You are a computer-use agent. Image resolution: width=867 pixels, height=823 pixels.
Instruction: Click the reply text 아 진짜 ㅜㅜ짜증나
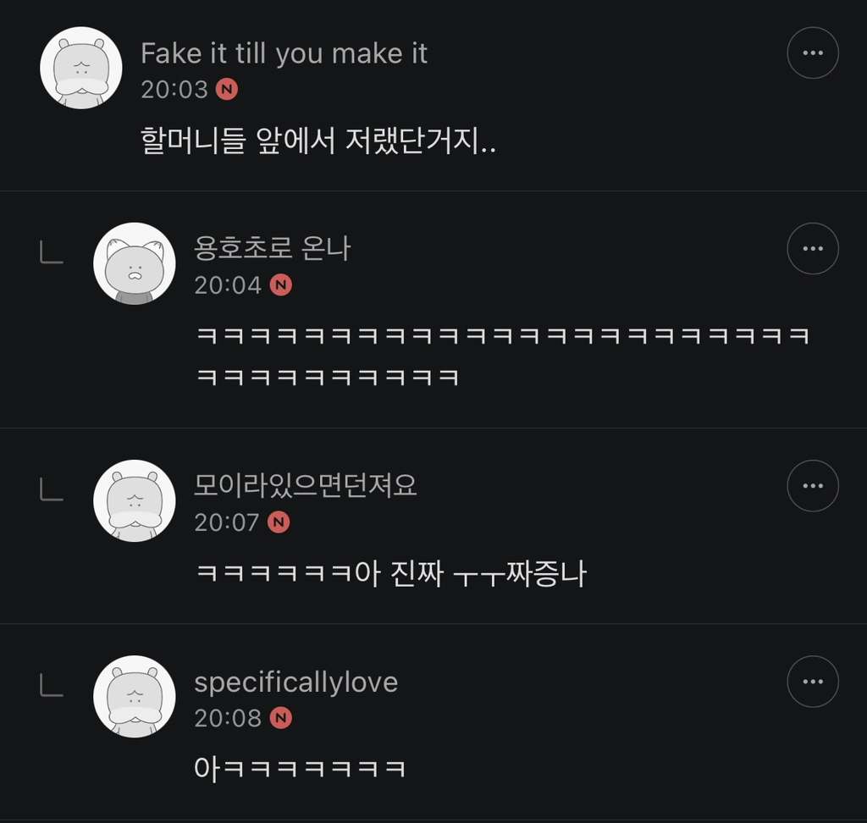[391, 574]
